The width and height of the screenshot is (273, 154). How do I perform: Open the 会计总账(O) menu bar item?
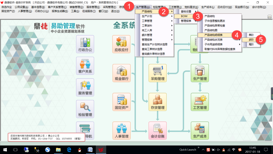point(259,7)
